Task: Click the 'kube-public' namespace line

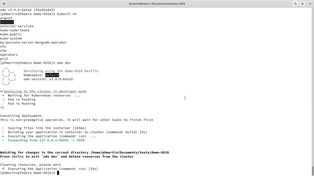Action: coord(11,34)
